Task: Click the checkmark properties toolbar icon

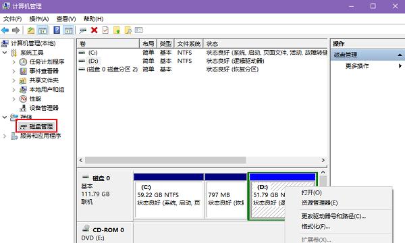Action: coord(105,30)
